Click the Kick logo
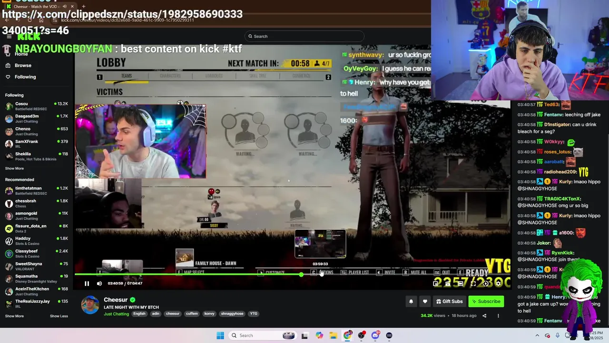 click(29, 37)
